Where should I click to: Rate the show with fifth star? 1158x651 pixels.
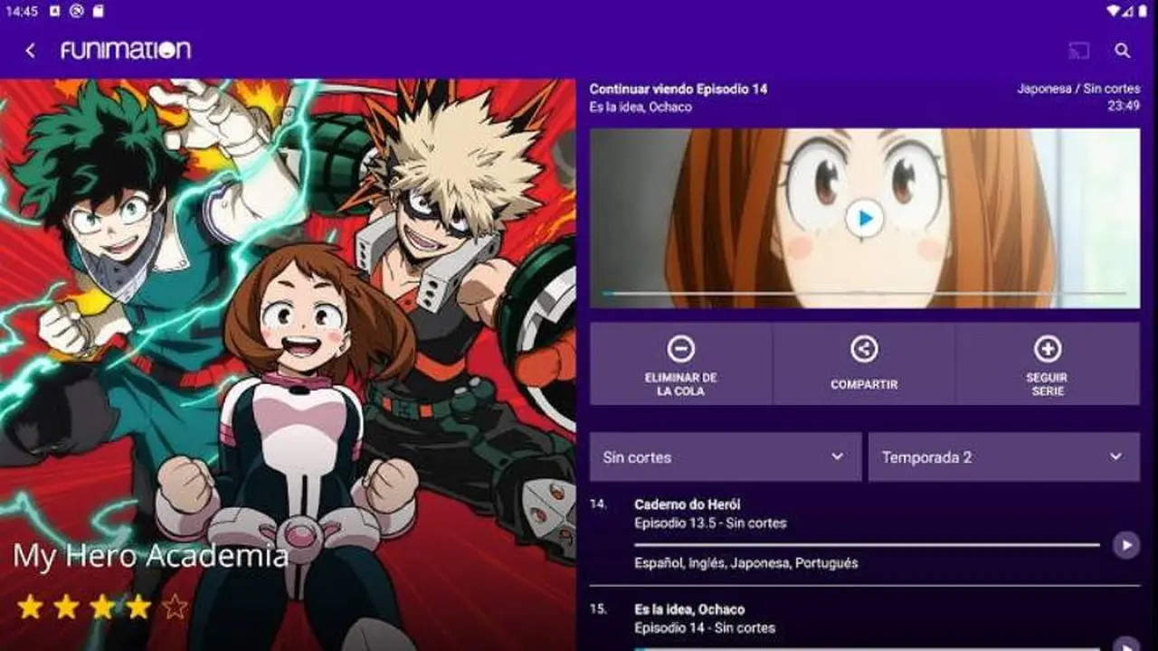175,607
